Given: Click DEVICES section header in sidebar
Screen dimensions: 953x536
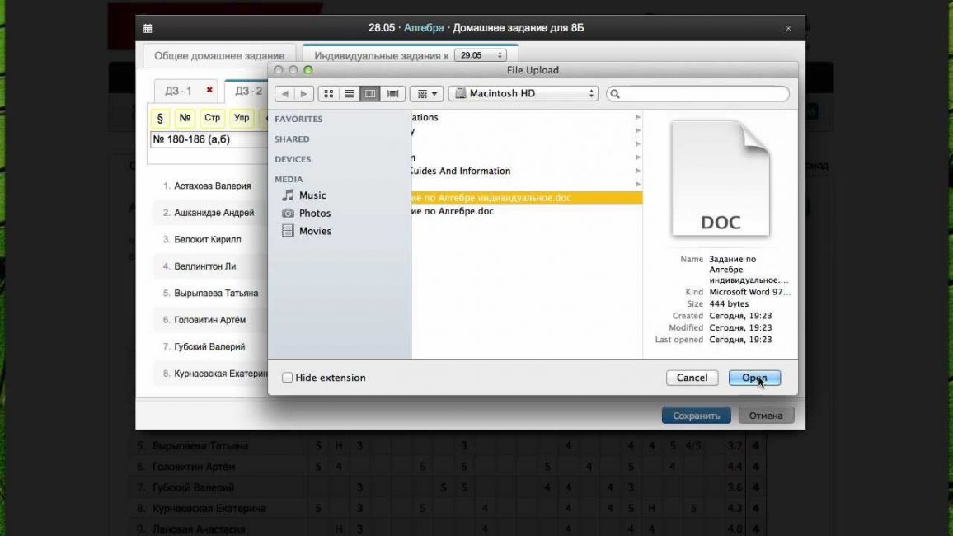Looking at the screenshot, I should pyautogui.click(x=293, y=159).
